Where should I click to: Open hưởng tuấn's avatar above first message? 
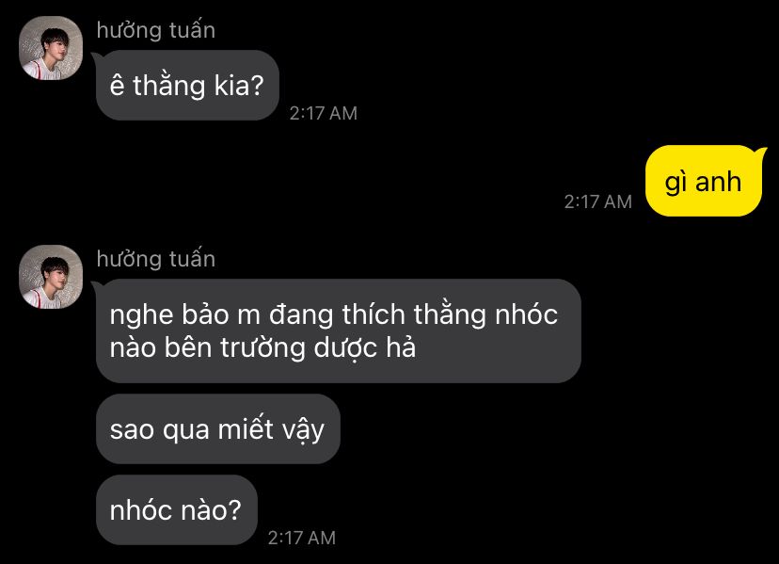51,48
